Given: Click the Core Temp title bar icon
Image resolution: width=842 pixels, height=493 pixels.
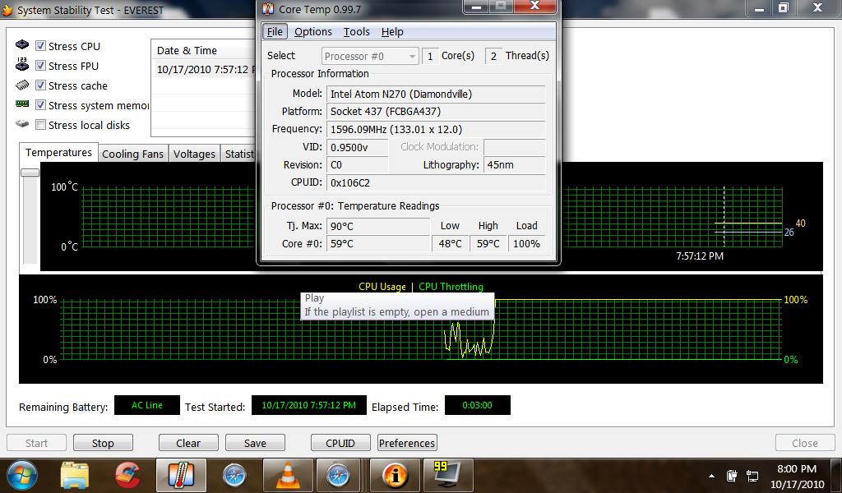Looking at the screenshot, I should (x=268, y=8).
